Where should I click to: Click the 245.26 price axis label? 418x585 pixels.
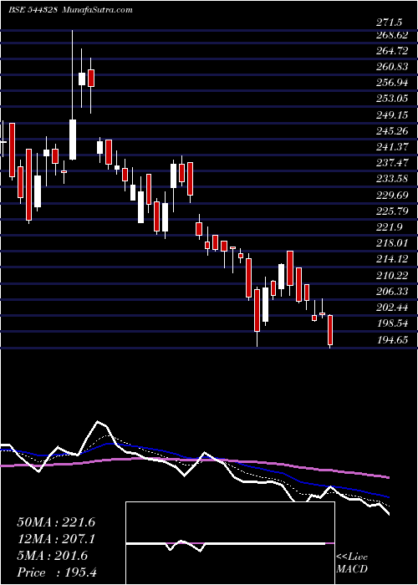tap(392, 131)
